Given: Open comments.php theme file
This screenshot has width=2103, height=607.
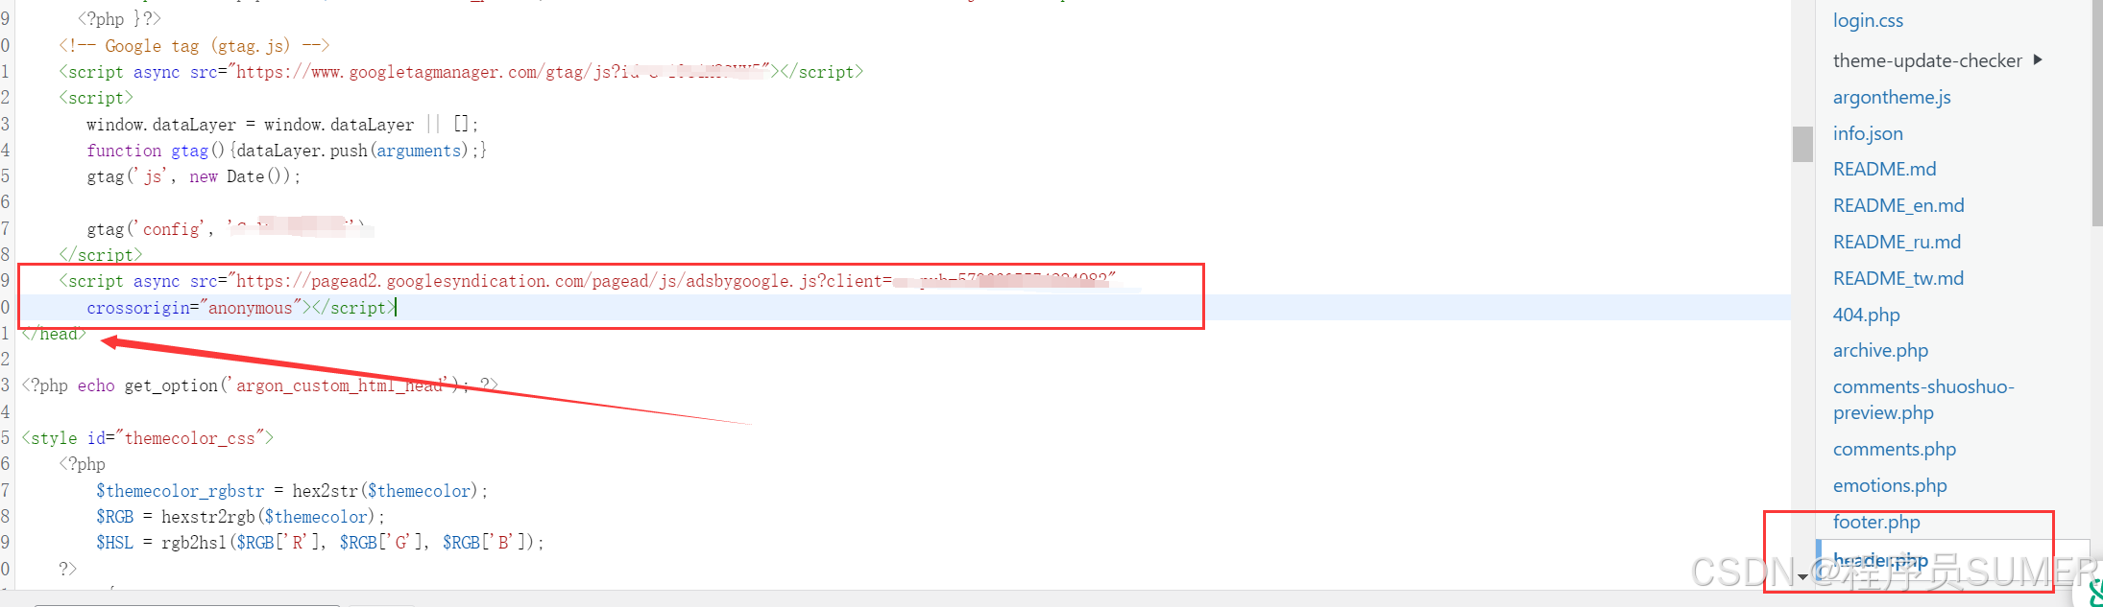Looking at the screenshot, I should point(1894,450).
